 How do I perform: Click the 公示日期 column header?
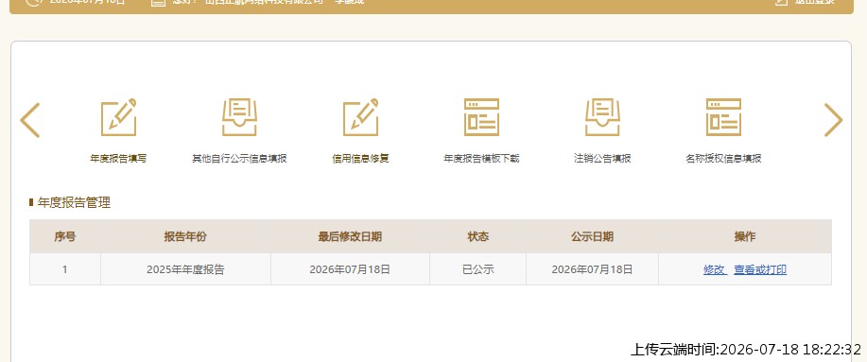click(x=592, y=236)
